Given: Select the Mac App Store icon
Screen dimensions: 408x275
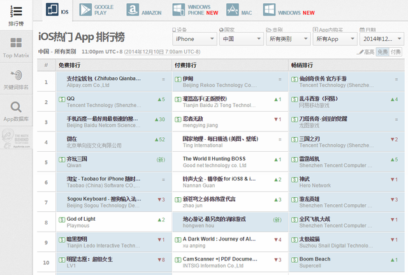Looking at the screenshot, I should coord(232,10).
